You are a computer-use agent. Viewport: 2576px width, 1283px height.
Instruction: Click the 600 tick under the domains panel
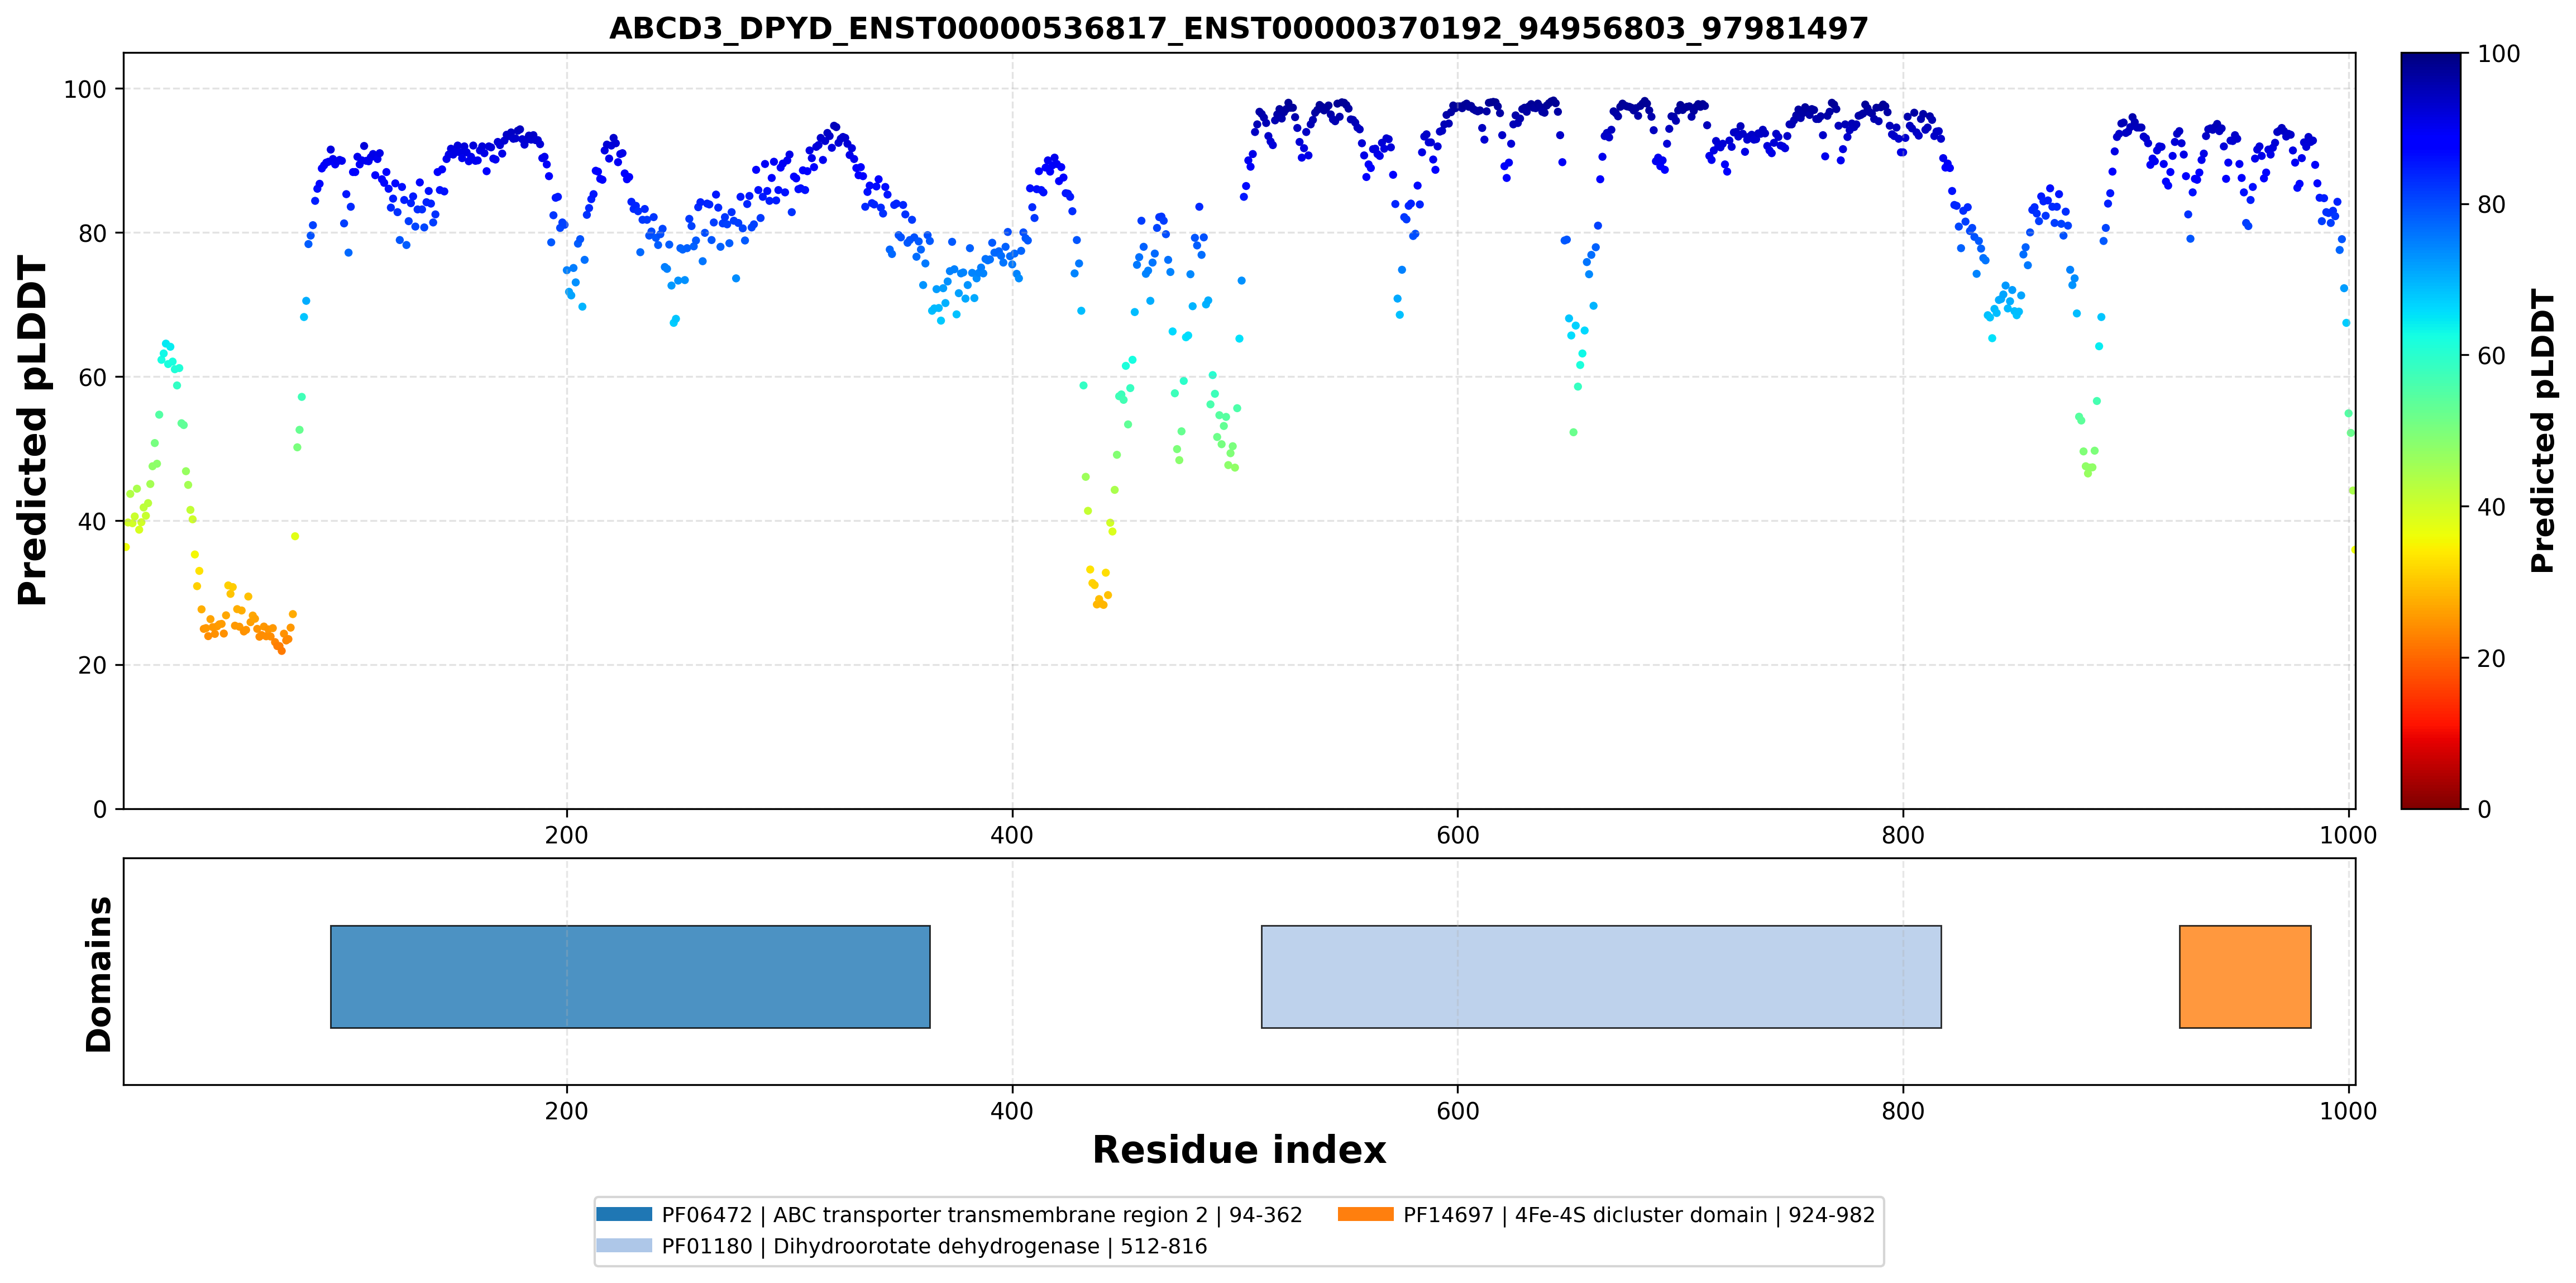coord(1457,1111)
